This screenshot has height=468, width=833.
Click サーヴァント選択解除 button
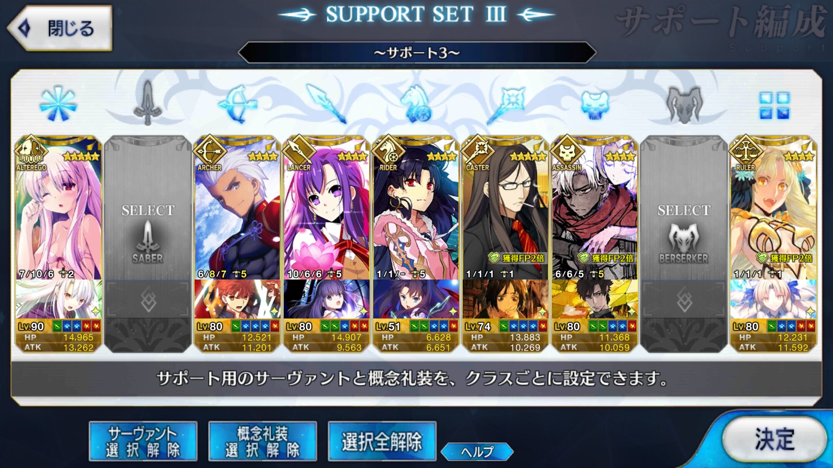(x=143, y=441)
